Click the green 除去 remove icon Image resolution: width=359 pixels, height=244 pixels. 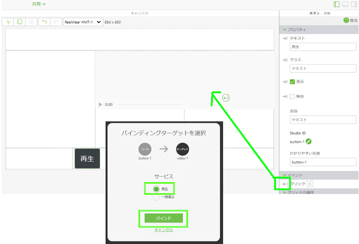(346, 21)
